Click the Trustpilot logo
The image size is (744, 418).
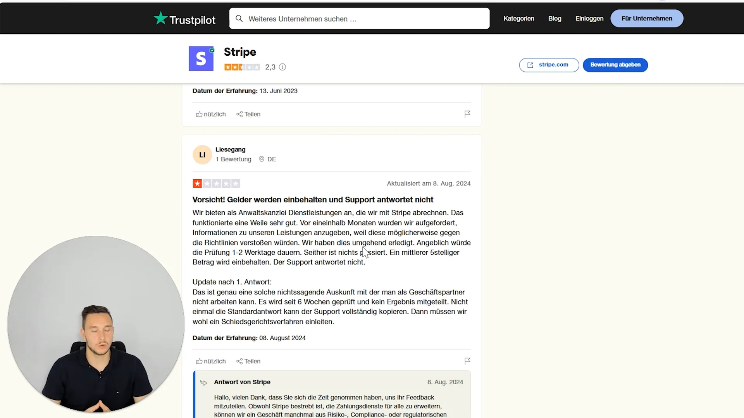pos(184,19)
